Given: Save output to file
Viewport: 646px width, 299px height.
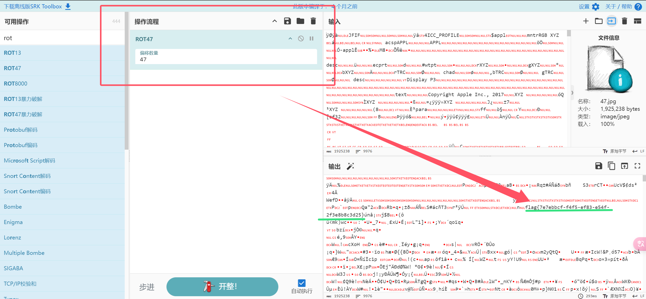Looking at the screenshot, I should point(599,166).
